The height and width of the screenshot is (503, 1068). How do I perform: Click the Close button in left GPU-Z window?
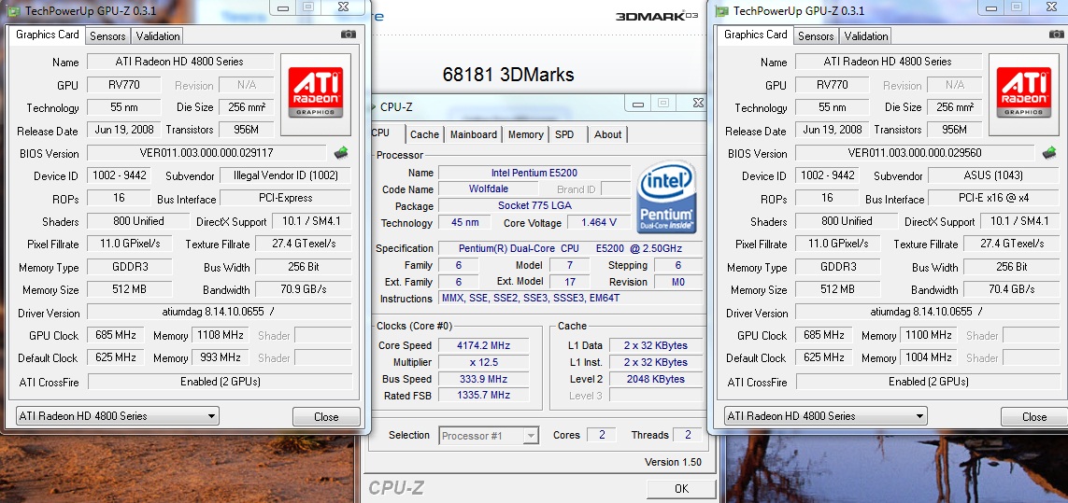[326, 416]
